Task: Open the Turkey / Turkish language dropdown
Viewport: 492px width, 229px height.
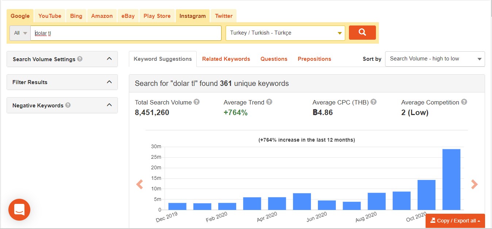Action: (285, 33)
